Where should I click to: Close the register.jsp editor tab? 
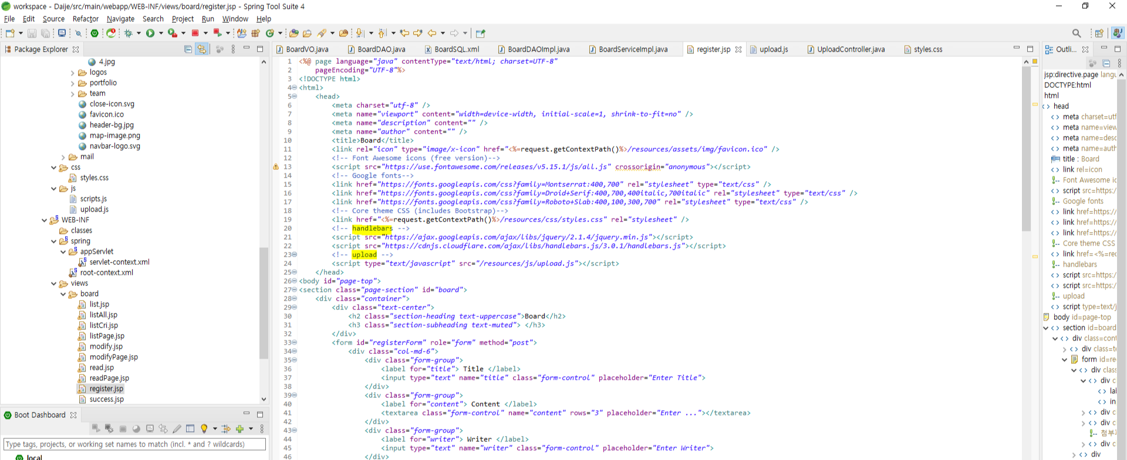coord(738,49)
